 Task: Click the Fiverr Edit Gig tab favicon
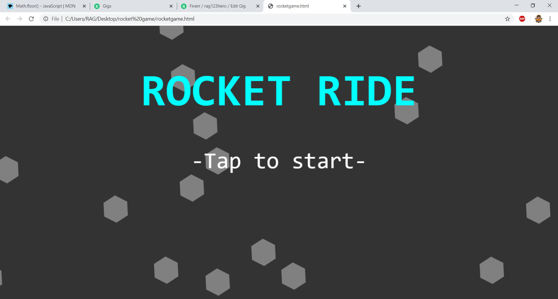(x=184, y=6)
